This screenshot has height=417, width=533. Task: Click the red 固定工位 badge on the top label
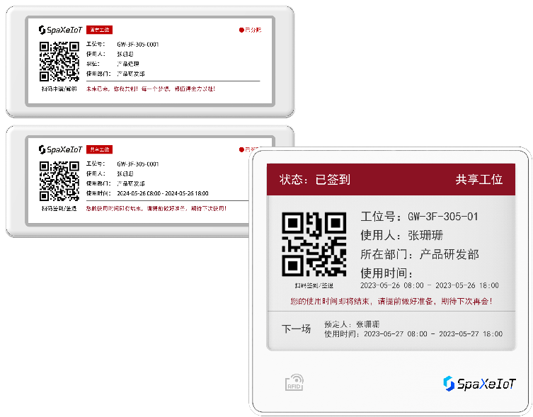point(99,30)
